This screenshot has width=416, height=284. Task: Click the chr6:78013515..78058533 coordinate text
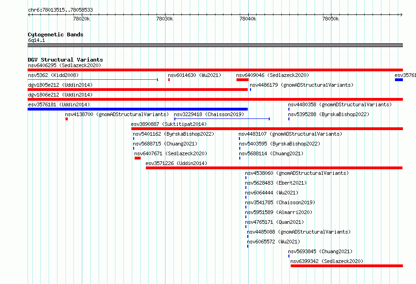pos(60,10)
